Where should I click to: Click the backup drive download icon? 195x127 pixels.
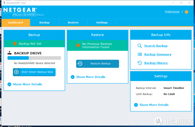point(9,53)
